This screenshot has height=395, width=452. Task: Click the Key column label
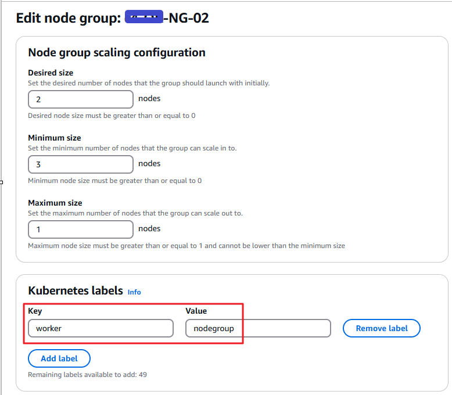coord(35,311)
